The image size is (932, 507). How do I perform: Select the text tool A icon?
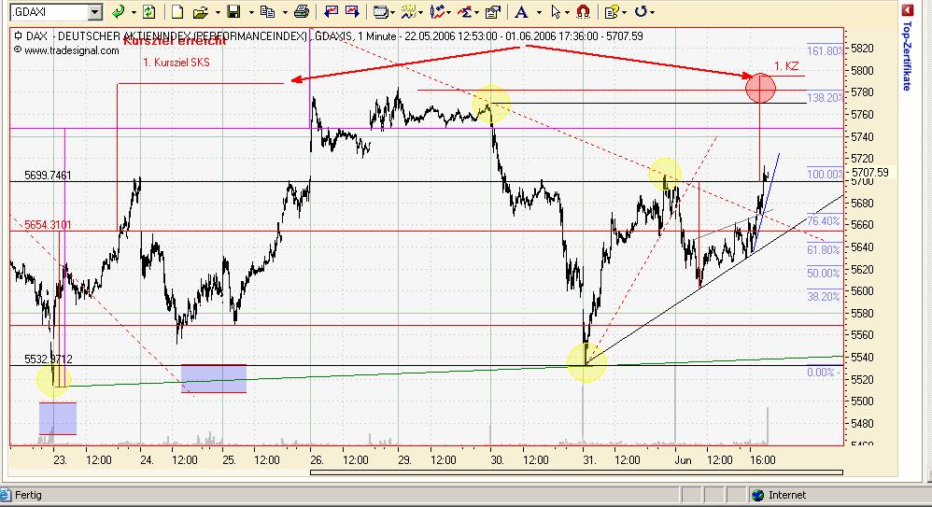tap(521, 11)
